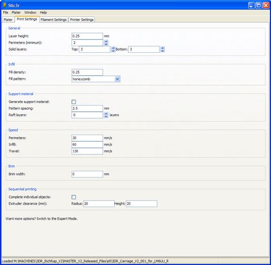The image size is (271, 265).
Task: Increase Raft layers with up arrow
Action: click(x=106, y=114)
